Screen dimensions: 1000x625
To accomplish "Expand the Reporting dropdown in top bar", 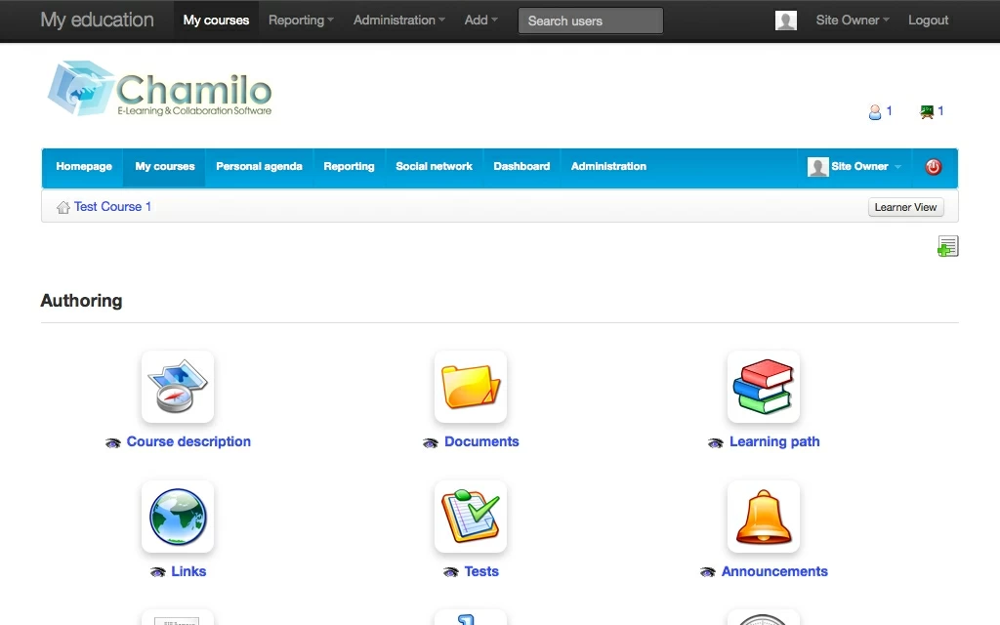I will tap(301, 21).
